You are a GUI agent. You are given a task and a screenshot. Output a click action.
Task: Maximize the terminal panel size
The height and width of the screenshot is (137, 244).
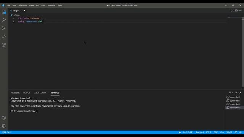pyautogui.click(x=236, y=93)
